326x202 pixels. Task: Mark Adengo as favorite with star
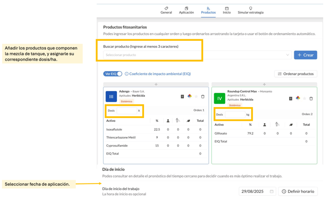click(196, 97)
